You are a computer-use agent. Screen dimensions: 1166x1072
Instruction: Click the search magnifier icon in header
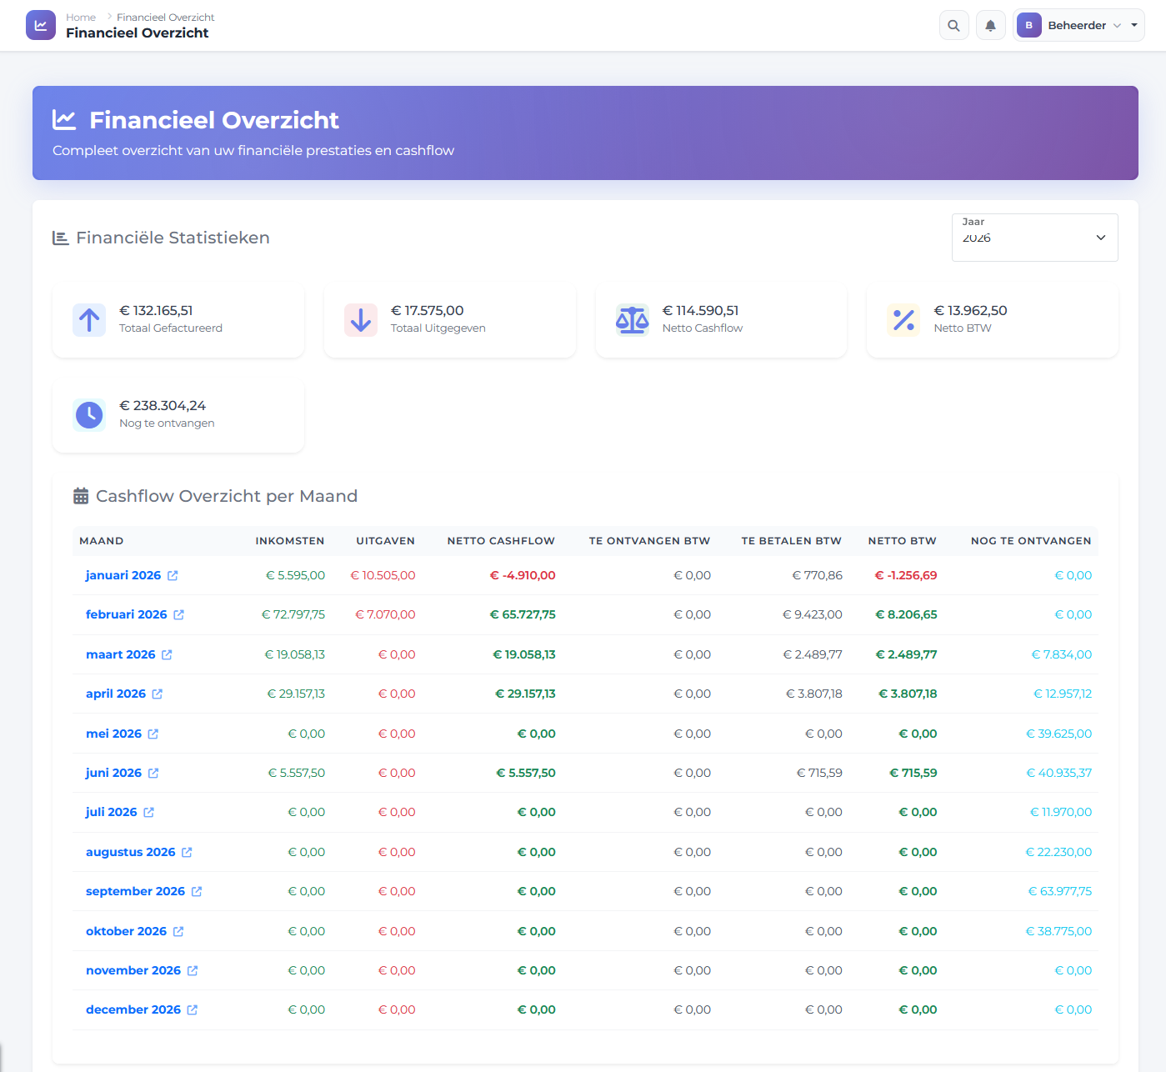click(x=953, y=26)
